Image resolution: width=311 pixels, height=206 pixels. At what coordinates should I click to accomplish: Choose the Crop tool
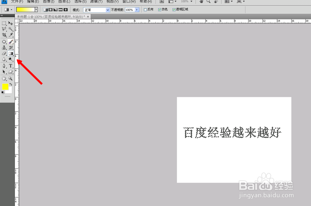click(x=4, y=35)
